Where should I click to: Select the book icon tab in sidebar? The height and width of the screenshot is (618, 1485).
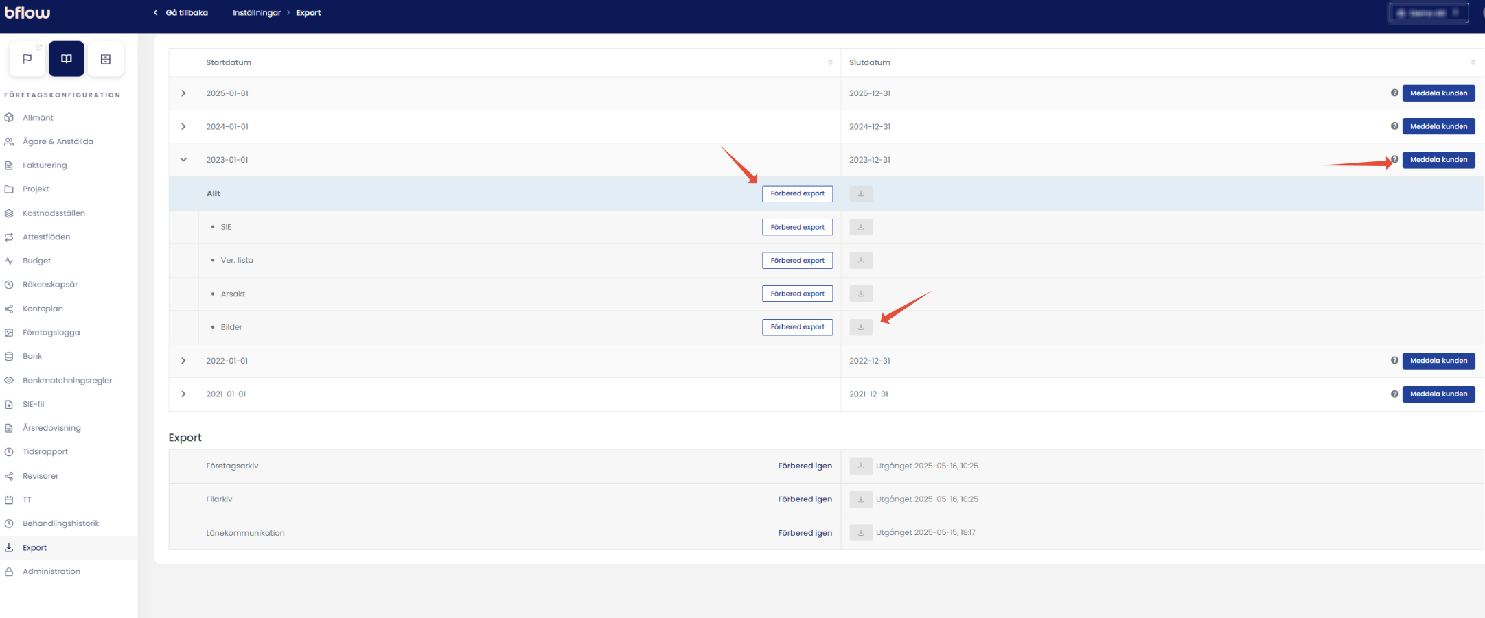[x=67, y=59]
